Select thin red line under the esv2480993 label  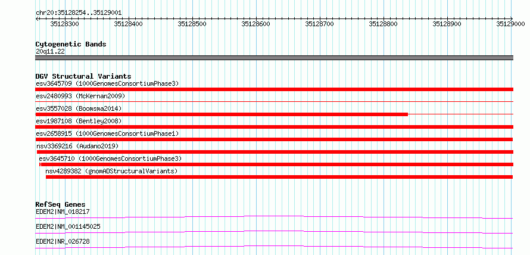point(274,101)
